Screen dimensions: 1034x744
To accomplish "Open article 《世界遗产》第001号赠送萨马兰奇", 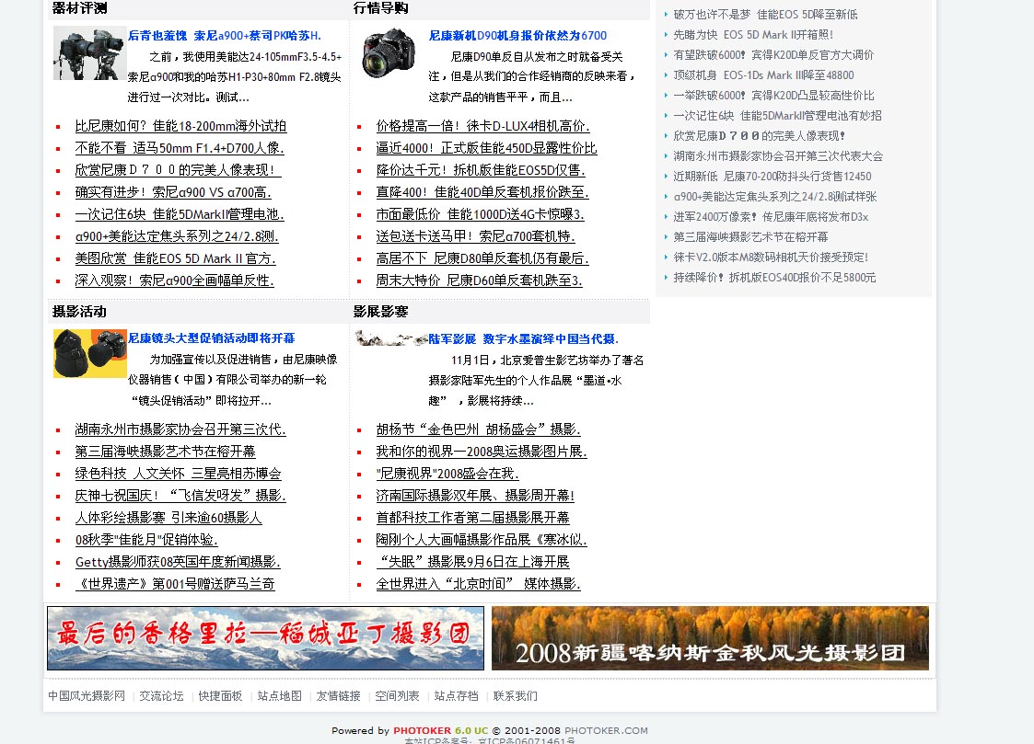I will click(175, 584).
